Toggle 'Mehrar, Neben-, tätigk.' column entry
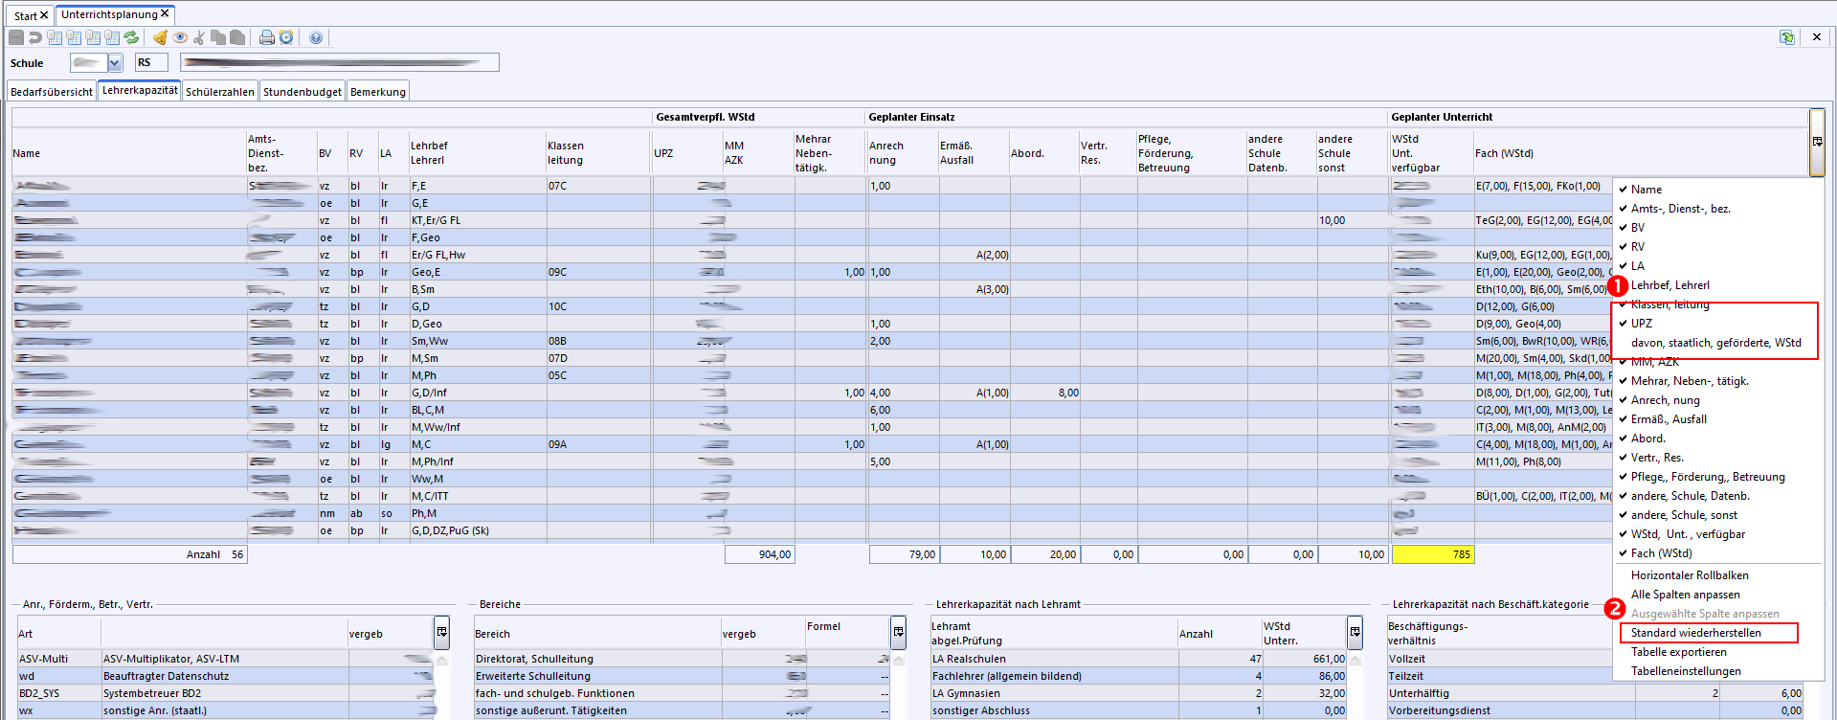 1691,381
